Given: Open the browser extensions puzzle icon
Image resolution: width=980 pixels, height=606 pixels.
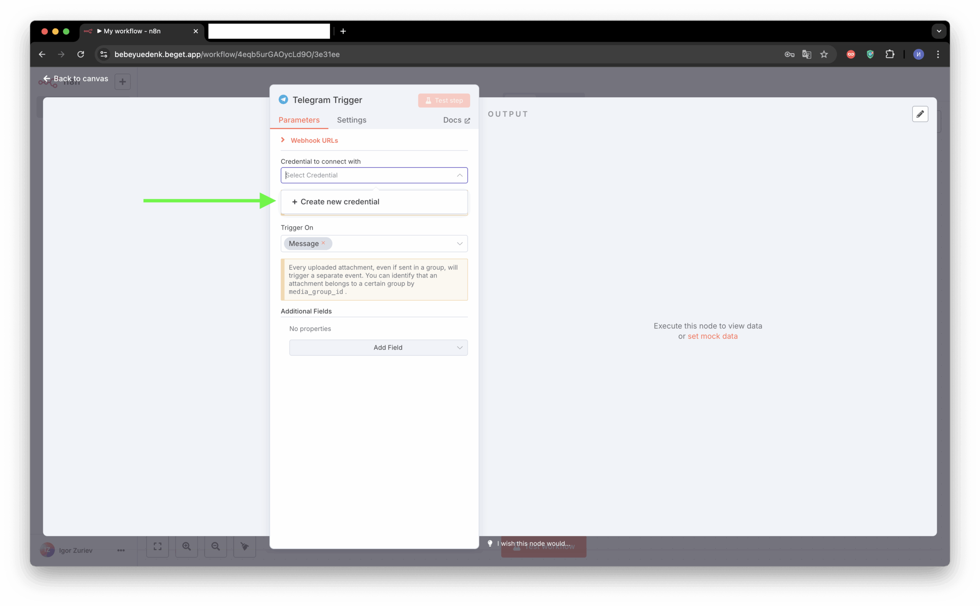Looking at the screenshot, I should 889,54.
